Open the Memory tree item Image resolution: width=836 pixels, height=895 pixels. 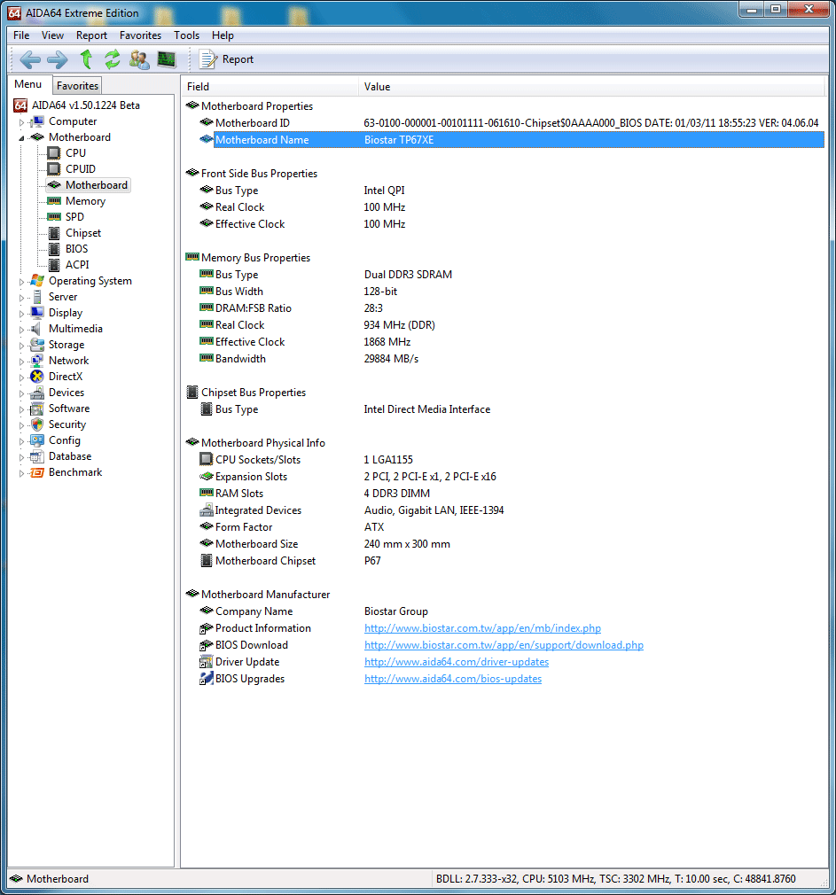(x=85, y=201)
